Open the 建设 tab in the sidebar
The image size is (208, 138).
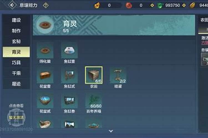pyautogui.click(x=16, y=20)
